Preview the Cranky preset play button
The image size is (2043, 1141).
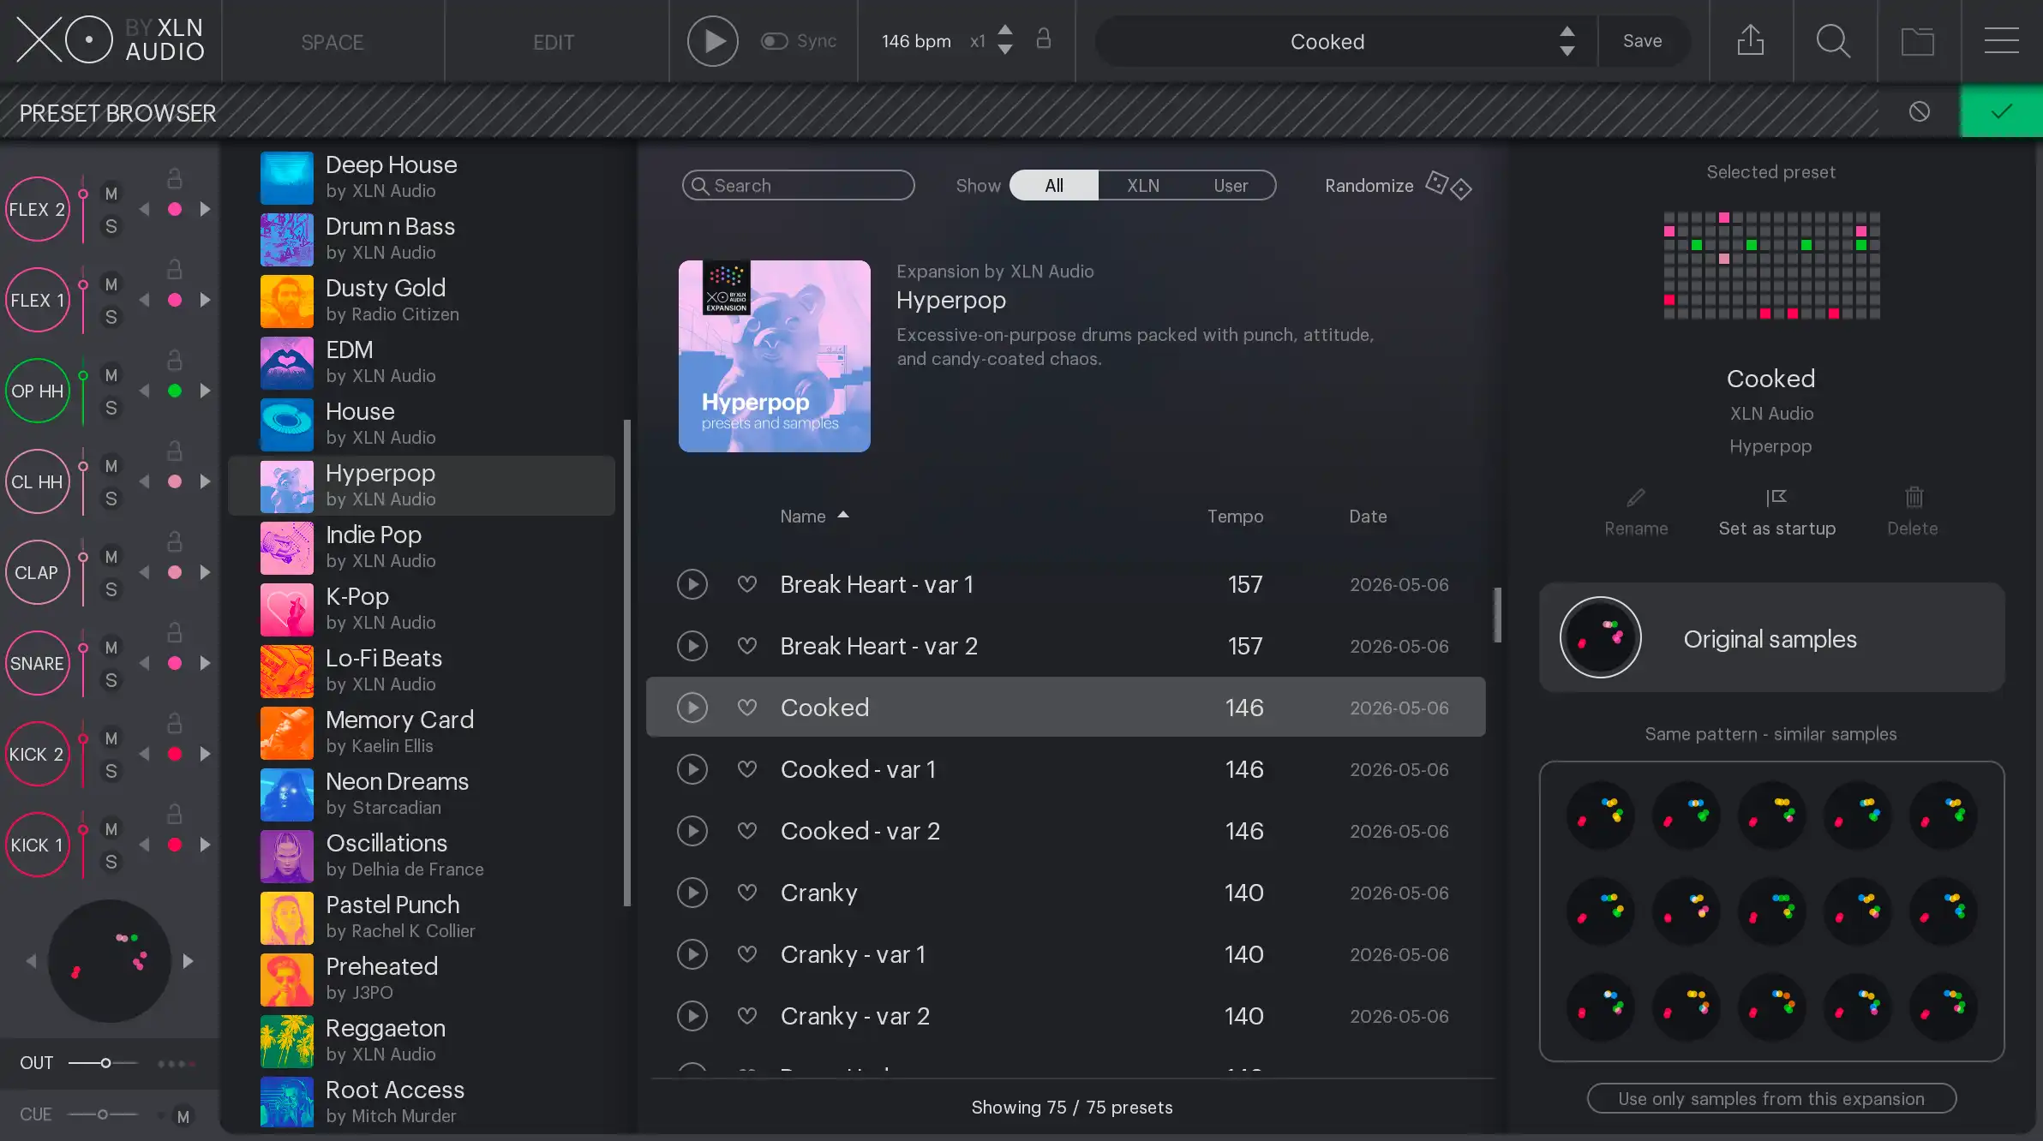pyautogui.click(x=692, y=893)
